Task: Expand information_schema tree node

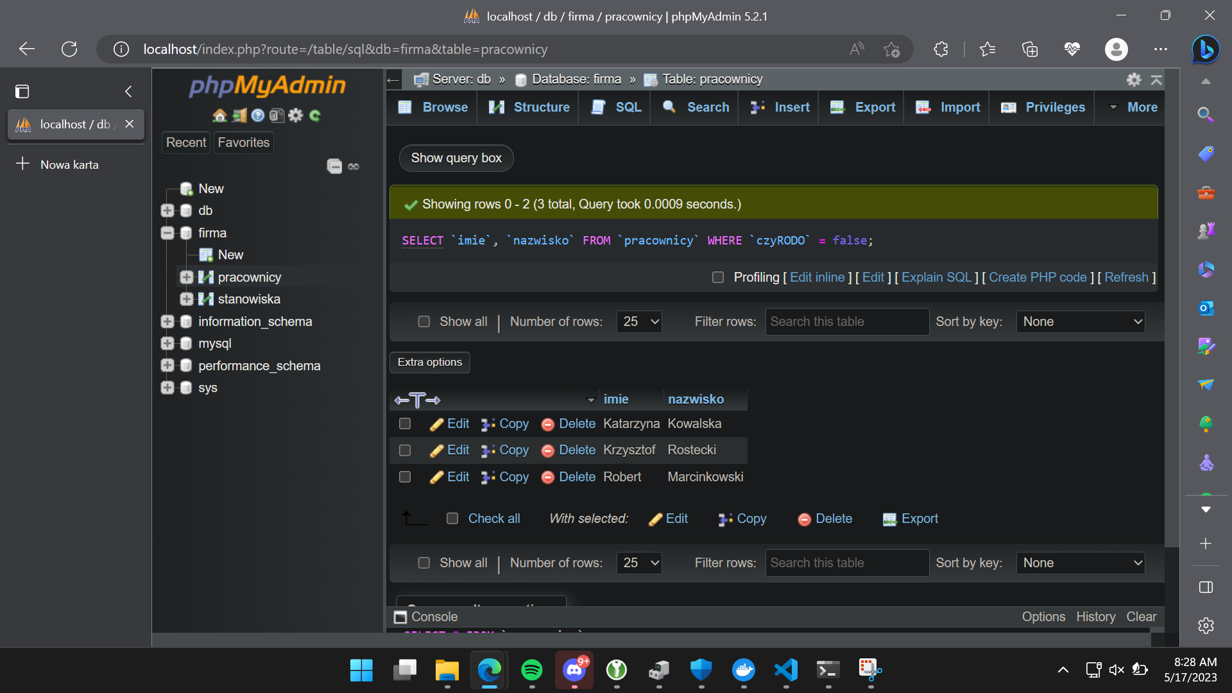Action: [x=167, y=322]
